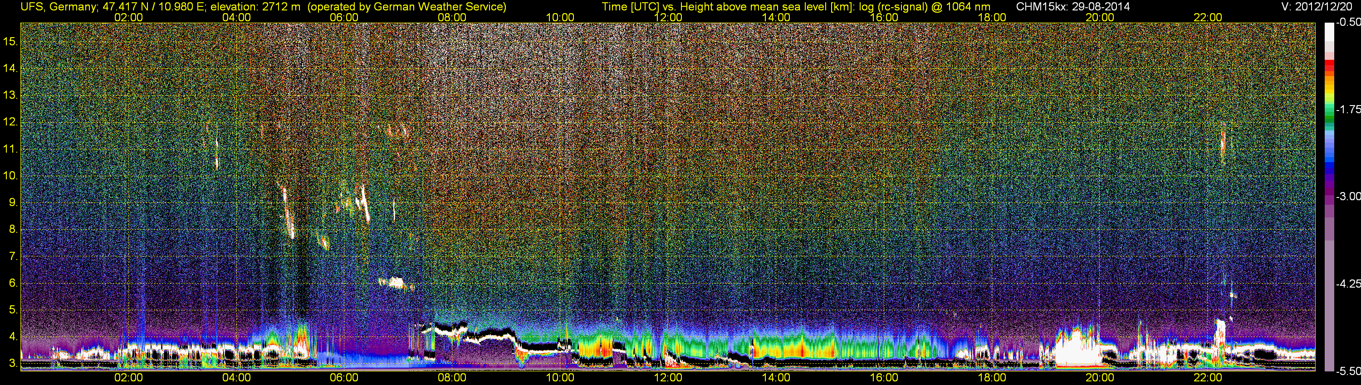Click the white top of the color scale
This screenshot has width=1361, height=385.
1329,33
